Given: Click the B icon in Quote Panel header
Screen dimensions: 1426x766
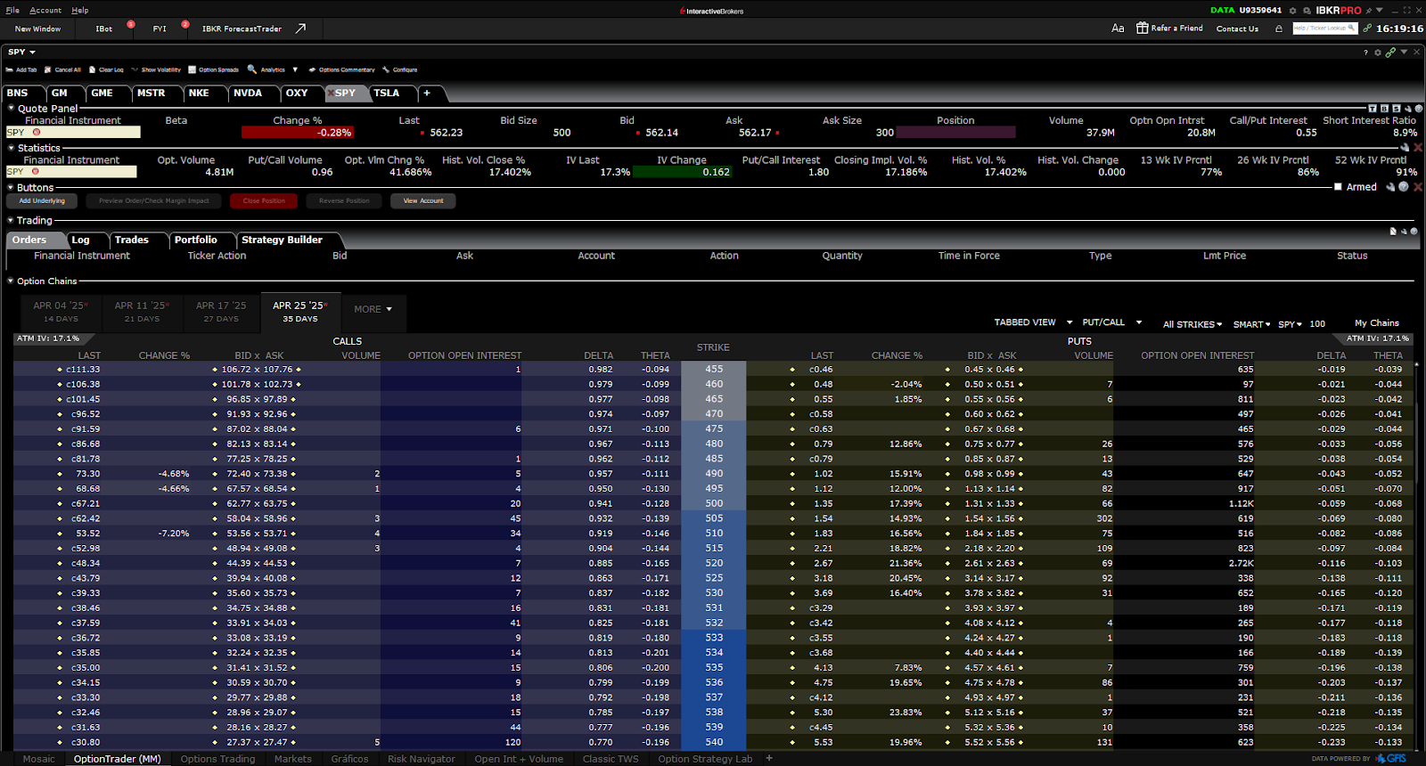Looking at the screenshot, I should 1384,109.
